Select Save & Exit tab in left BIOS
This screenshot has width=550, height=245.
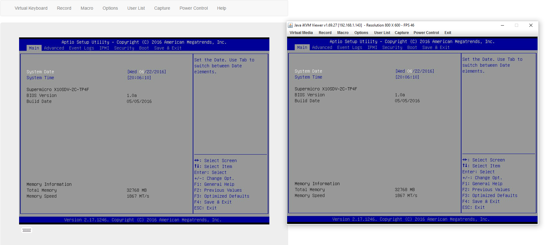[168, 48]
